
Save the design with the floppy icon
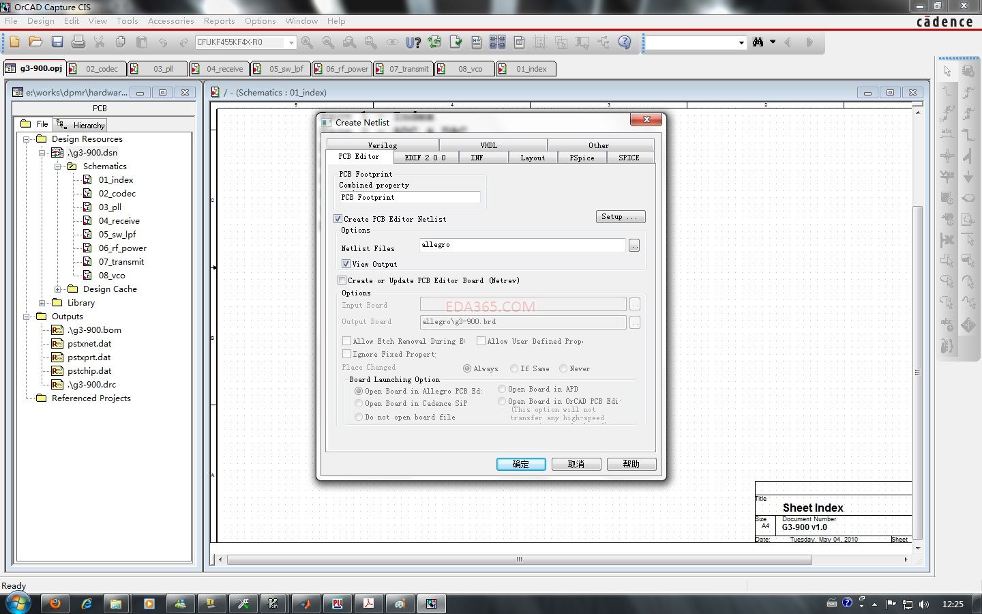(x=57, y=42)
